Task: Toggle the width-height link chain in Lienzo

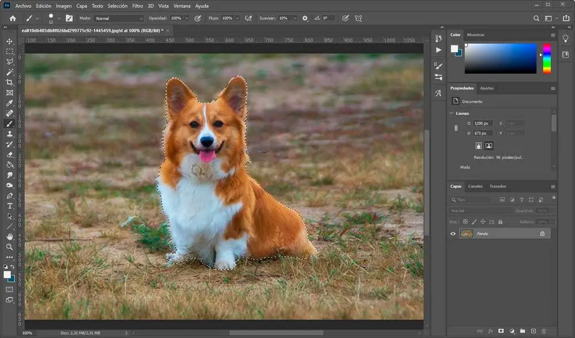Action: pos(456,129)
